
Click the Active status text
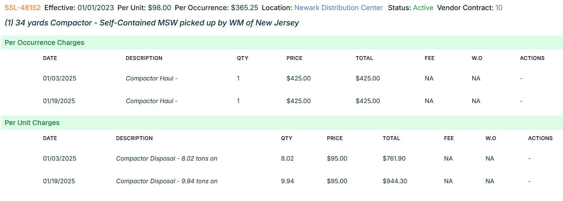[423, 8]
